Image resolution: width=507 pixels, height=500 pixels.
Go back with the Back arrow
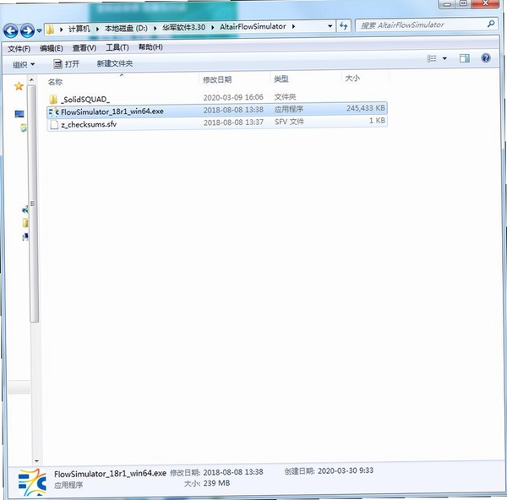click(11, 30)
